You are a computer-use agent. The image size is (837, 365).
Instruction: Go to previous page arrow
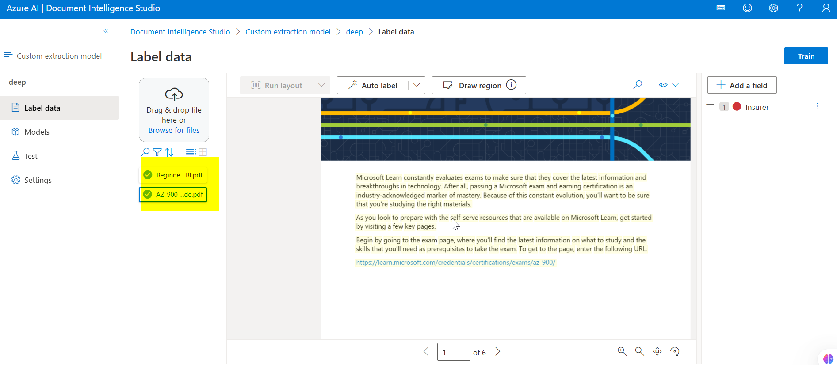(x=426, y=351)
